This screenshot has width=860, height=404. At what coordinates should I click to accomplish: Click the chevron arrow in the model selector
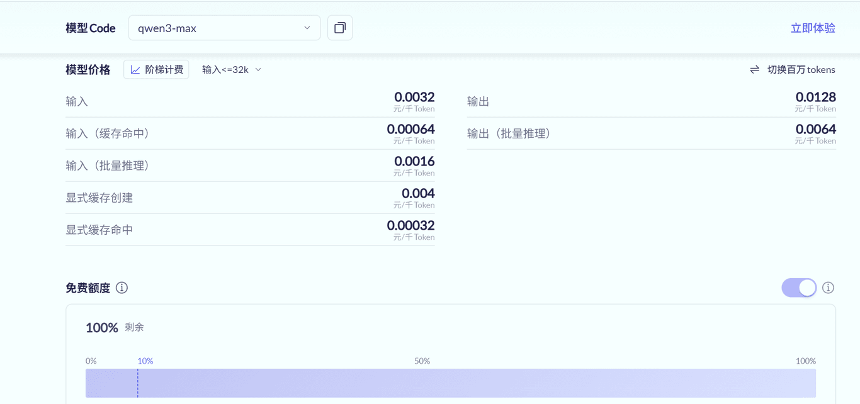[307, 28]
